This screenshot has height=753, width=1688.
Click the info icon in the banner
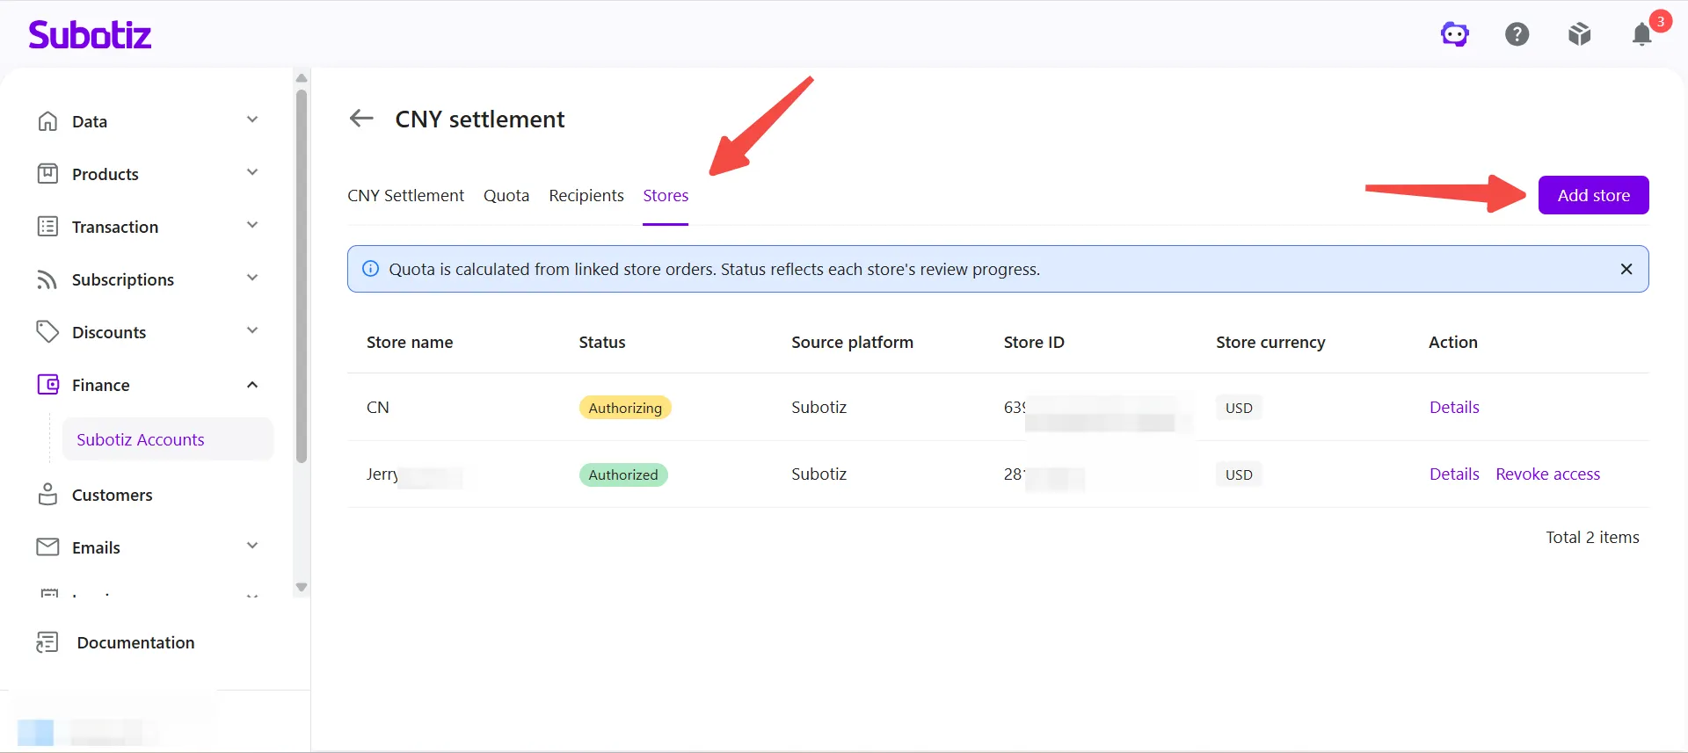(x=371, y=269)
